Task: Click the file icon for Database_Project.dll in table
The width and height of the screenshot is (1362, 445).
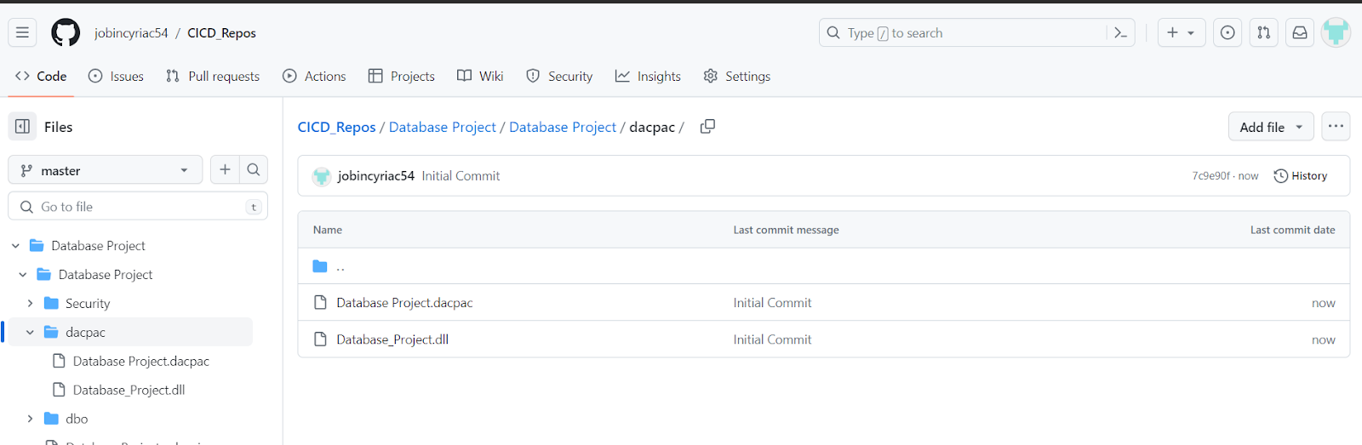Action: [x=320, y=339]
